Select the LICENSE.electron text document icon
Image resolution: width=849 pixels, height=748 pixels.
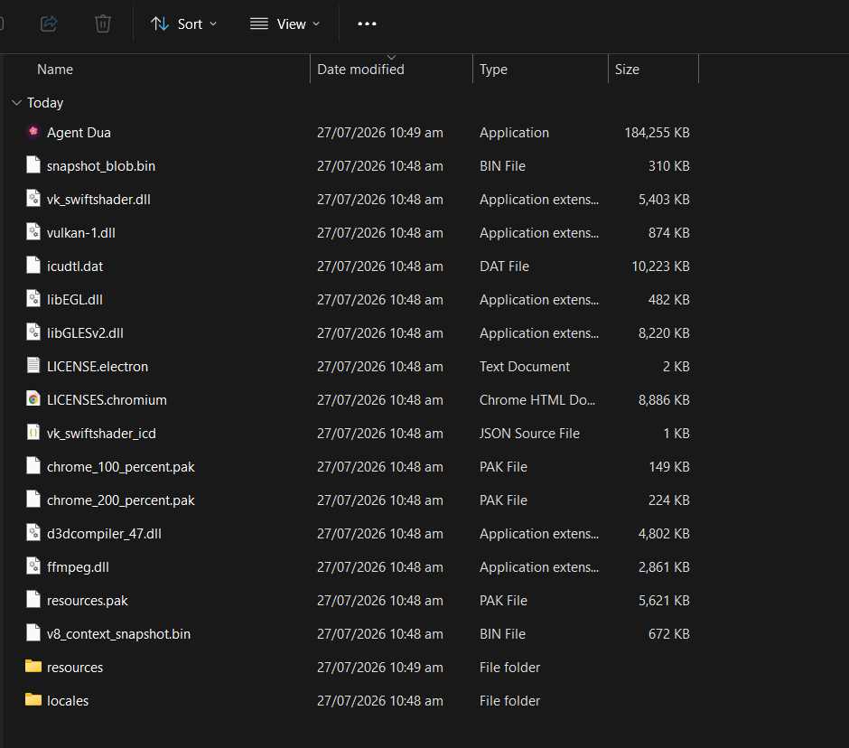point(33,366)
